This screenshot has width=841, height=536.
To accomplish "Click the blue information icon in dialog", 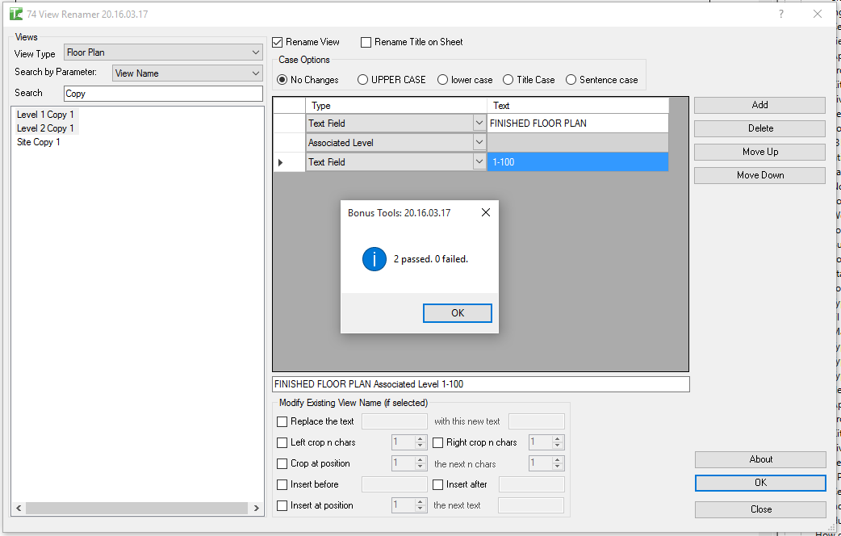I will point(374,259).
